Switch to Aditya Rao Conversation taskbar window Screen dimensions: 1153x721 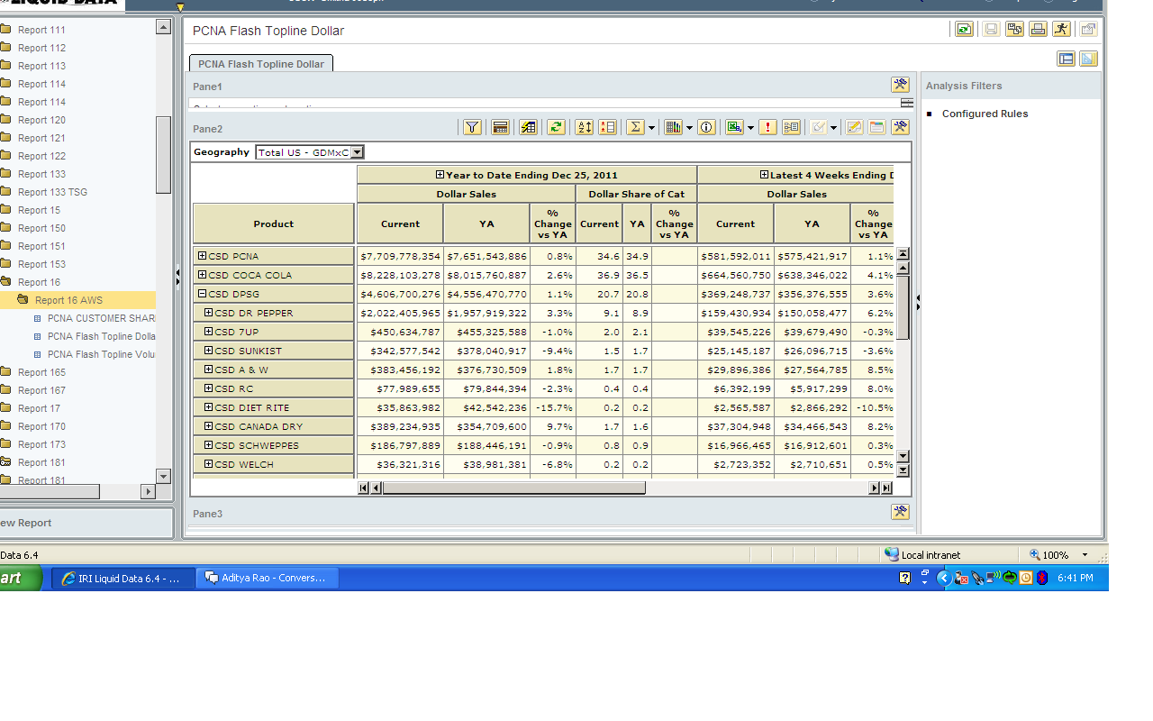[268, 578]
